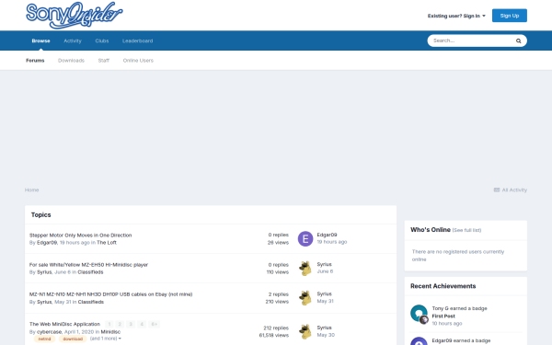Open topic 'Stepper Motor Only Moves in One Direction'

pos(80,236)
